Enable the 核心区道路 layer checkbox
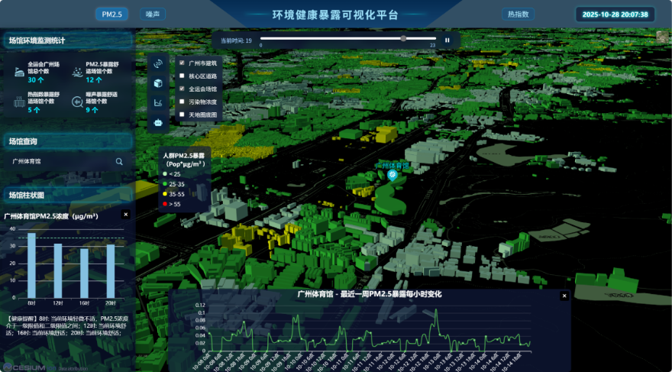The height and width of the screenshot is (372, 672). [182, 76]
